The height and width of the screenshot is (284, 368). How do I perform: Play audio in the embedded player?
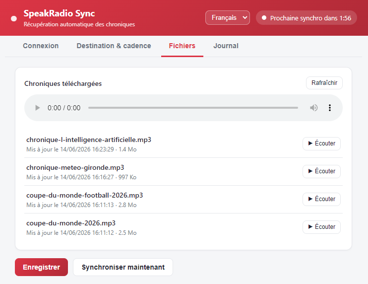pos(37,108)
